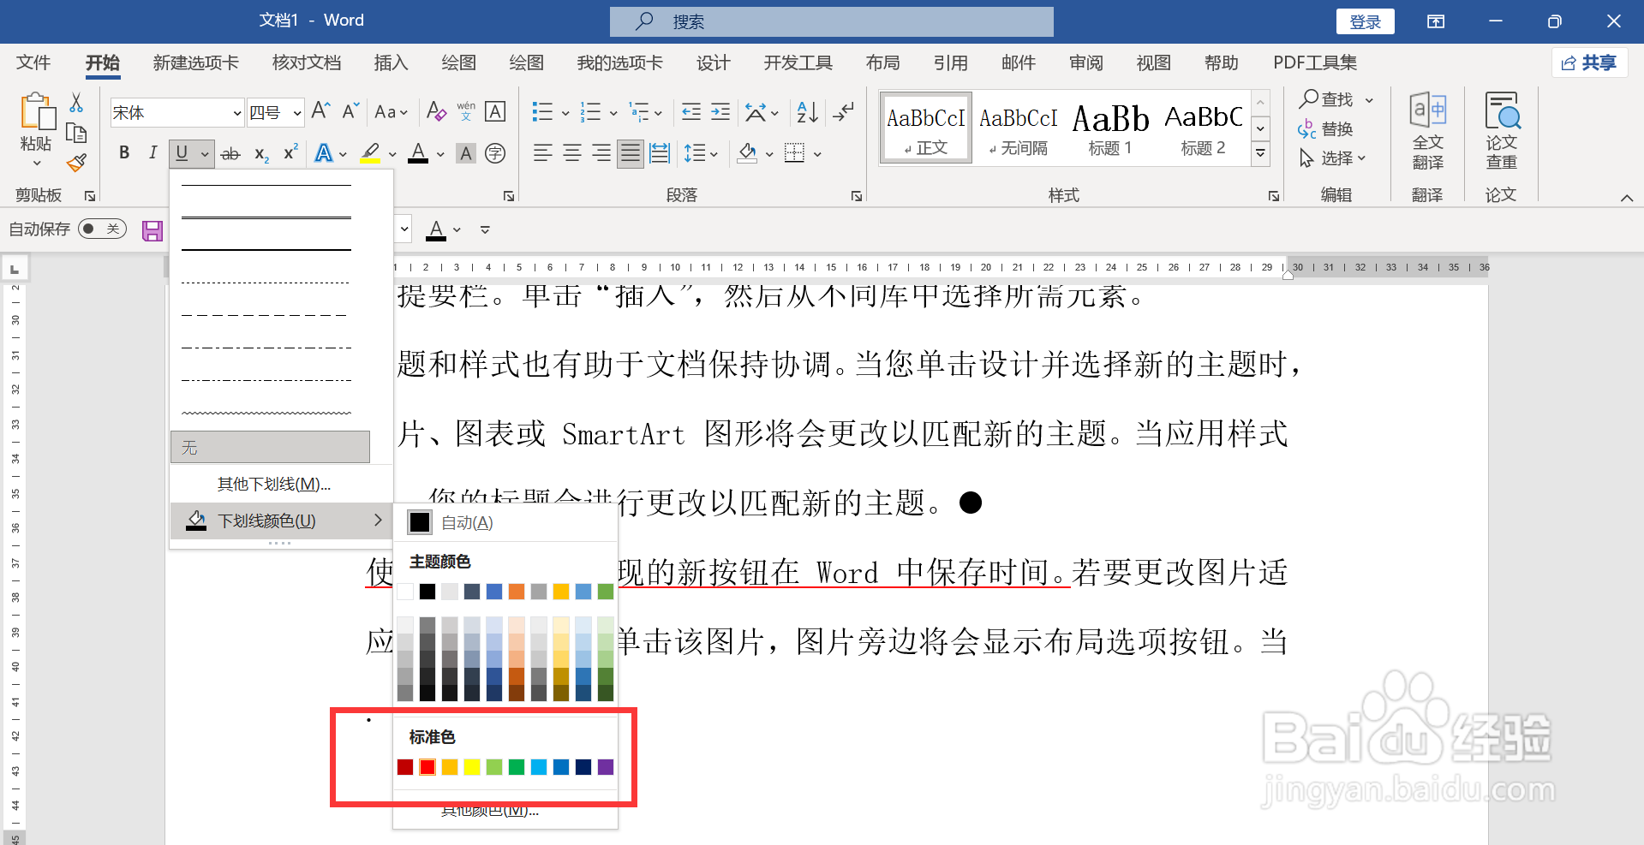Expand the bullets list dropdown
The image size is (1644, 845).
click(565, 113)
